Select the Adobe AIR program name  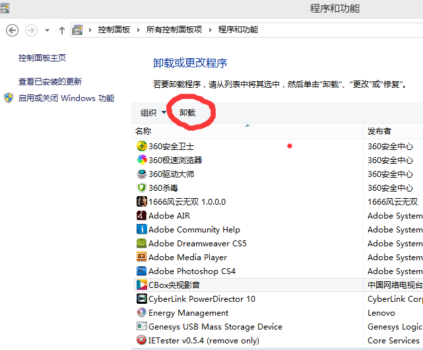(169, 216)
